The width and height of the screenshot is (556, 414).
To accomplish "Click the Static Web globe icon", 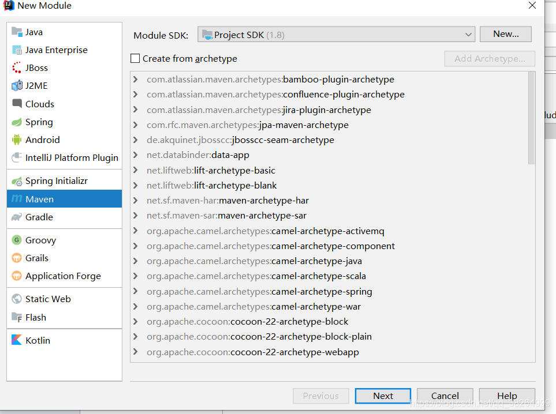I will [17, 299].
